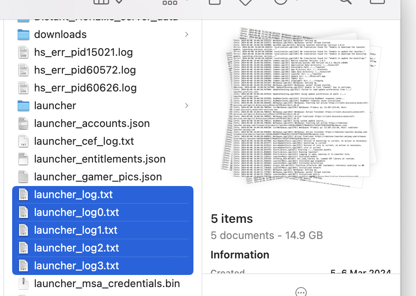Click the launcher_log.txt file icon
The width and height of the screenshot is (416, 296).
(23, 194)
